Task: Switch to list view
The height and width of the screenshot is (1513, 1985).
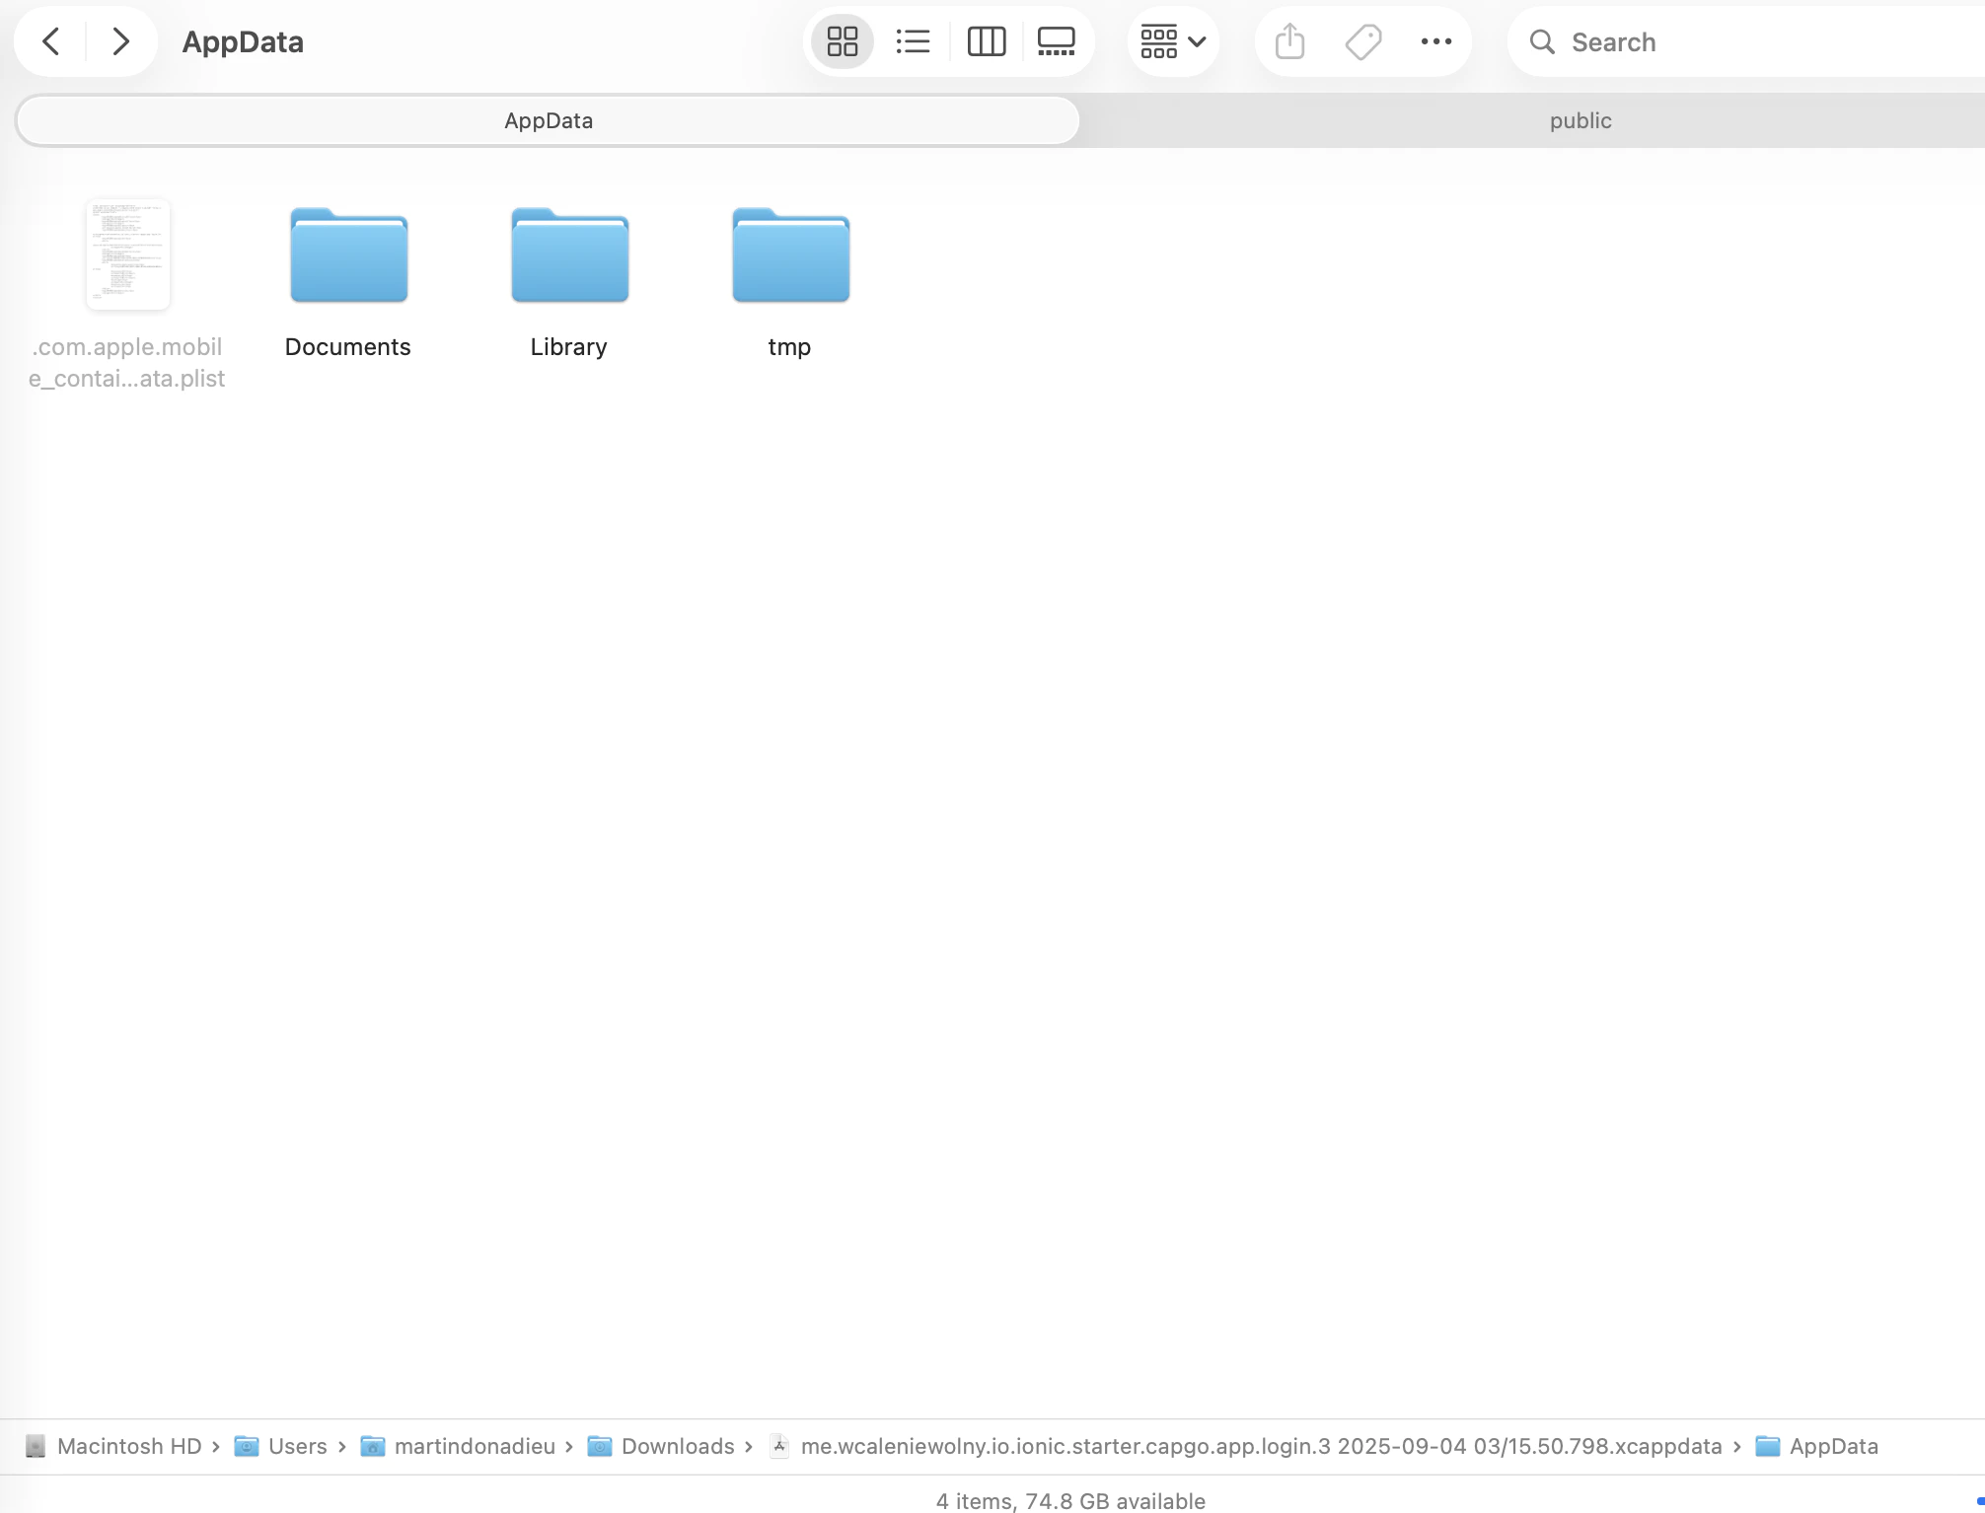Action: [913, 41]
